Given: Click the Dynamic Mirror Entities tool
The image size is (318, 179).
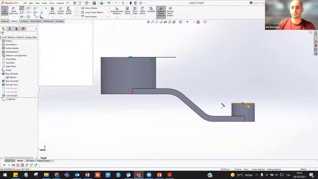Looking at the screenshot, I should (170, 11).
